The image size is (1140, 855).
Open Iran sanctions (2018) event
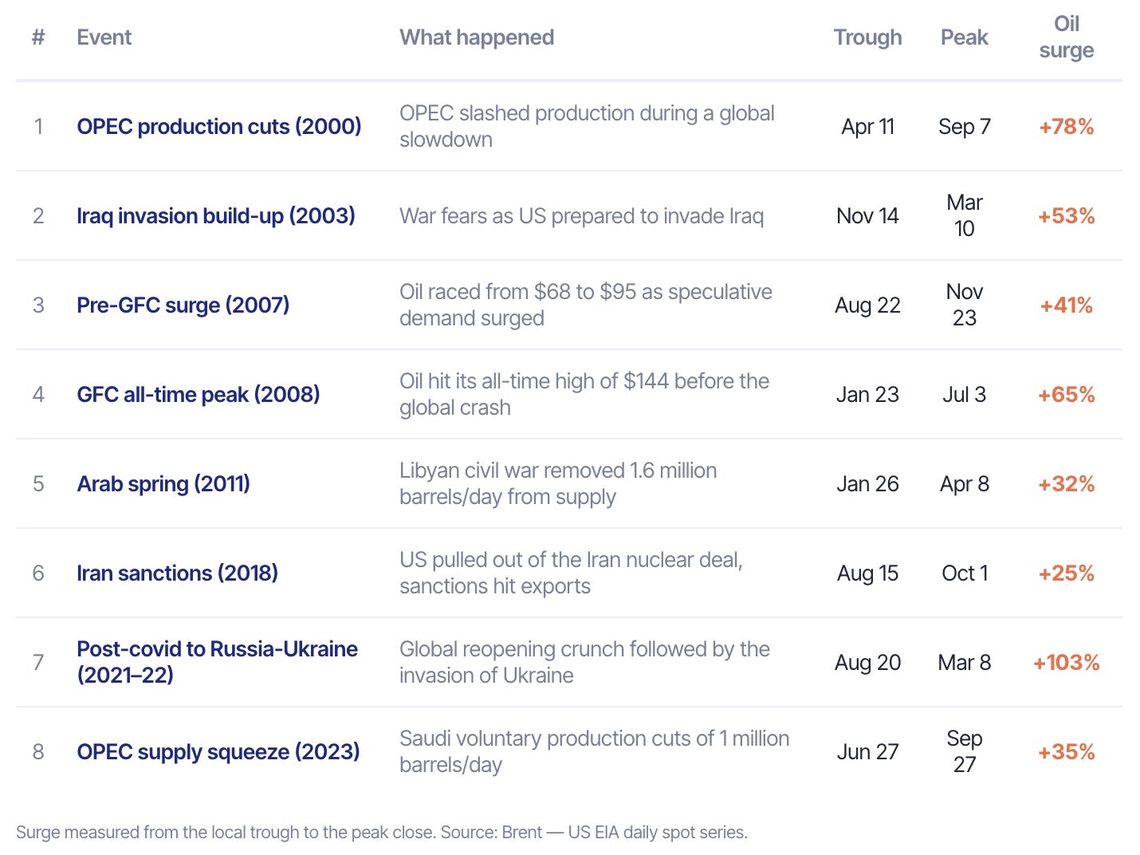coord(177,573)
